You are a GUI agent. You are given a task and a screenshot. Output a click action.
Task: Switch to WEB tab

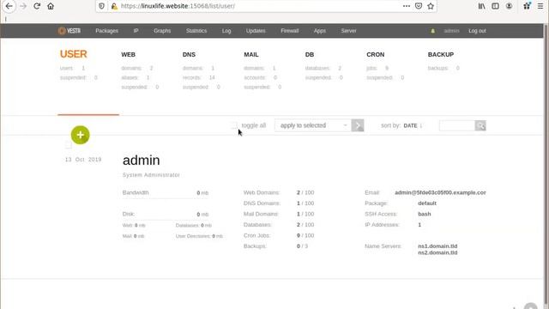[x=128, y=55]
